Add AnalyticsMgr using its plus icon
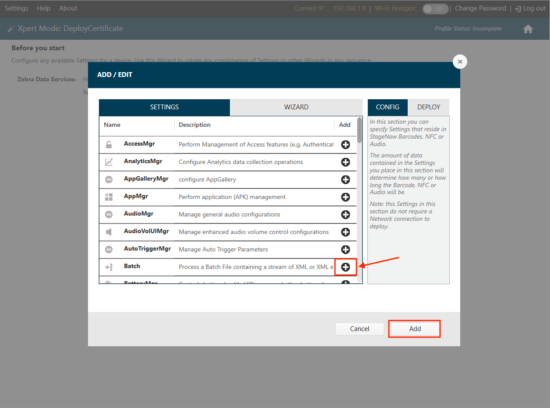 point(346,162)
